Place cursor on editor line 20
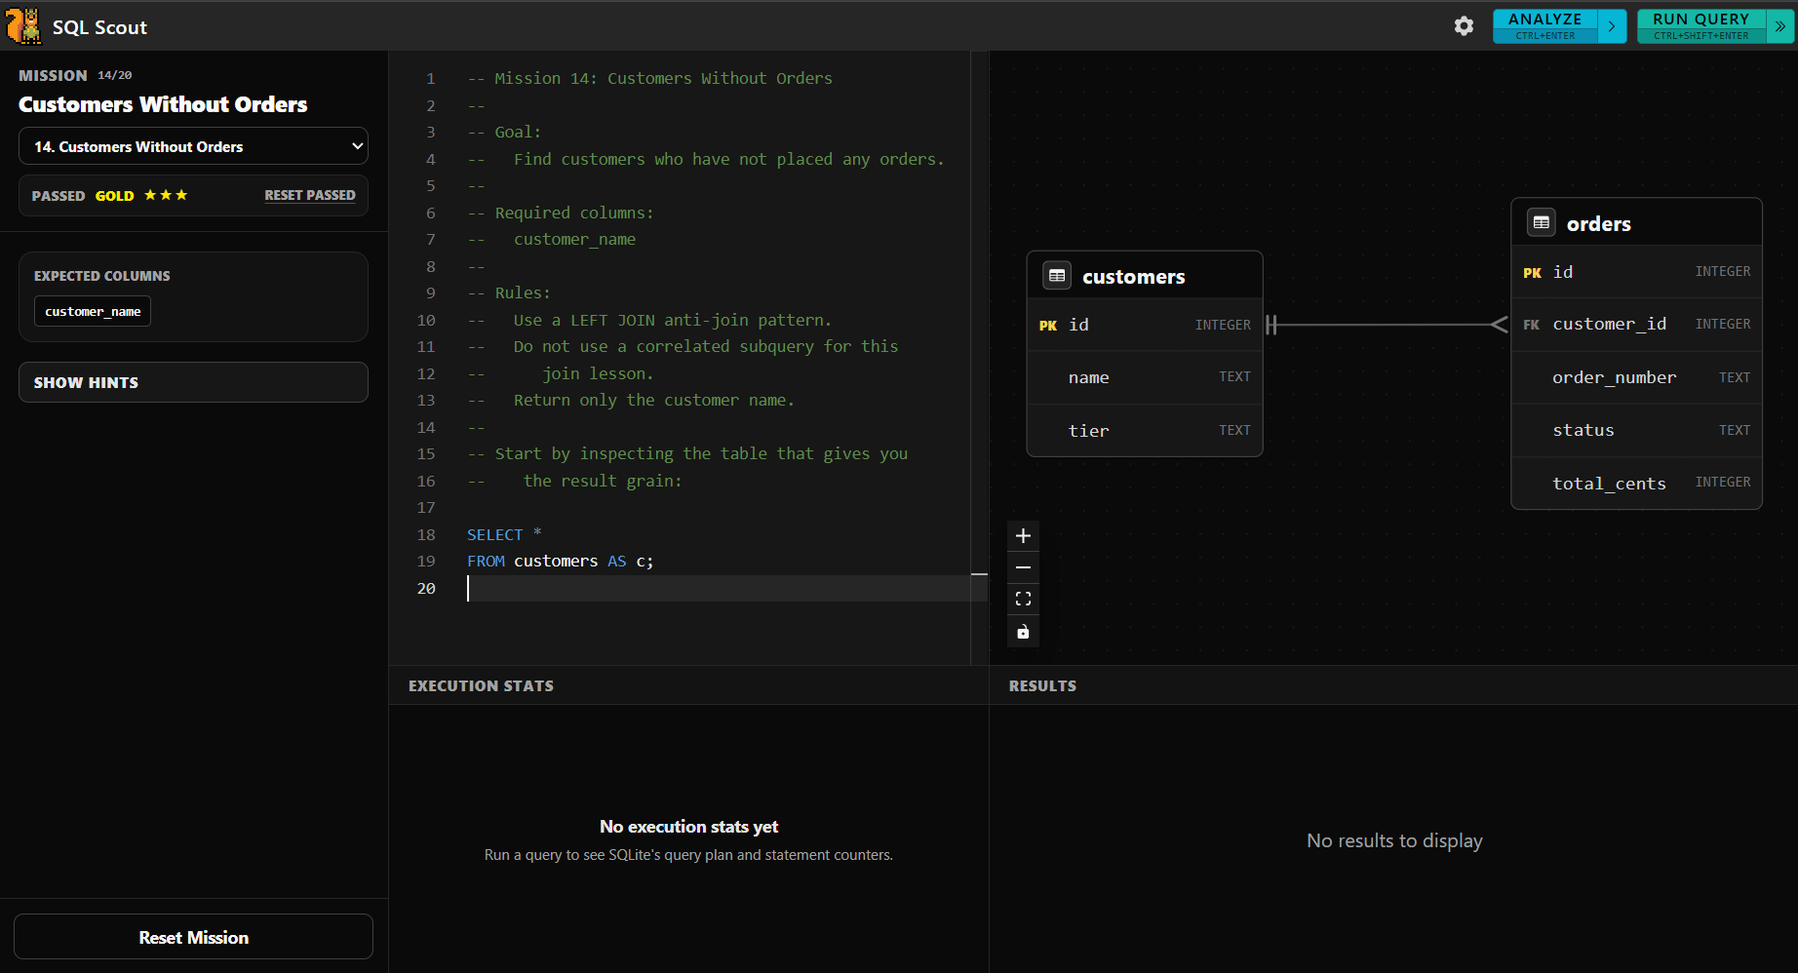Image resolution: width=1798 pixels, height=973 pixels. tap(718, 588)
